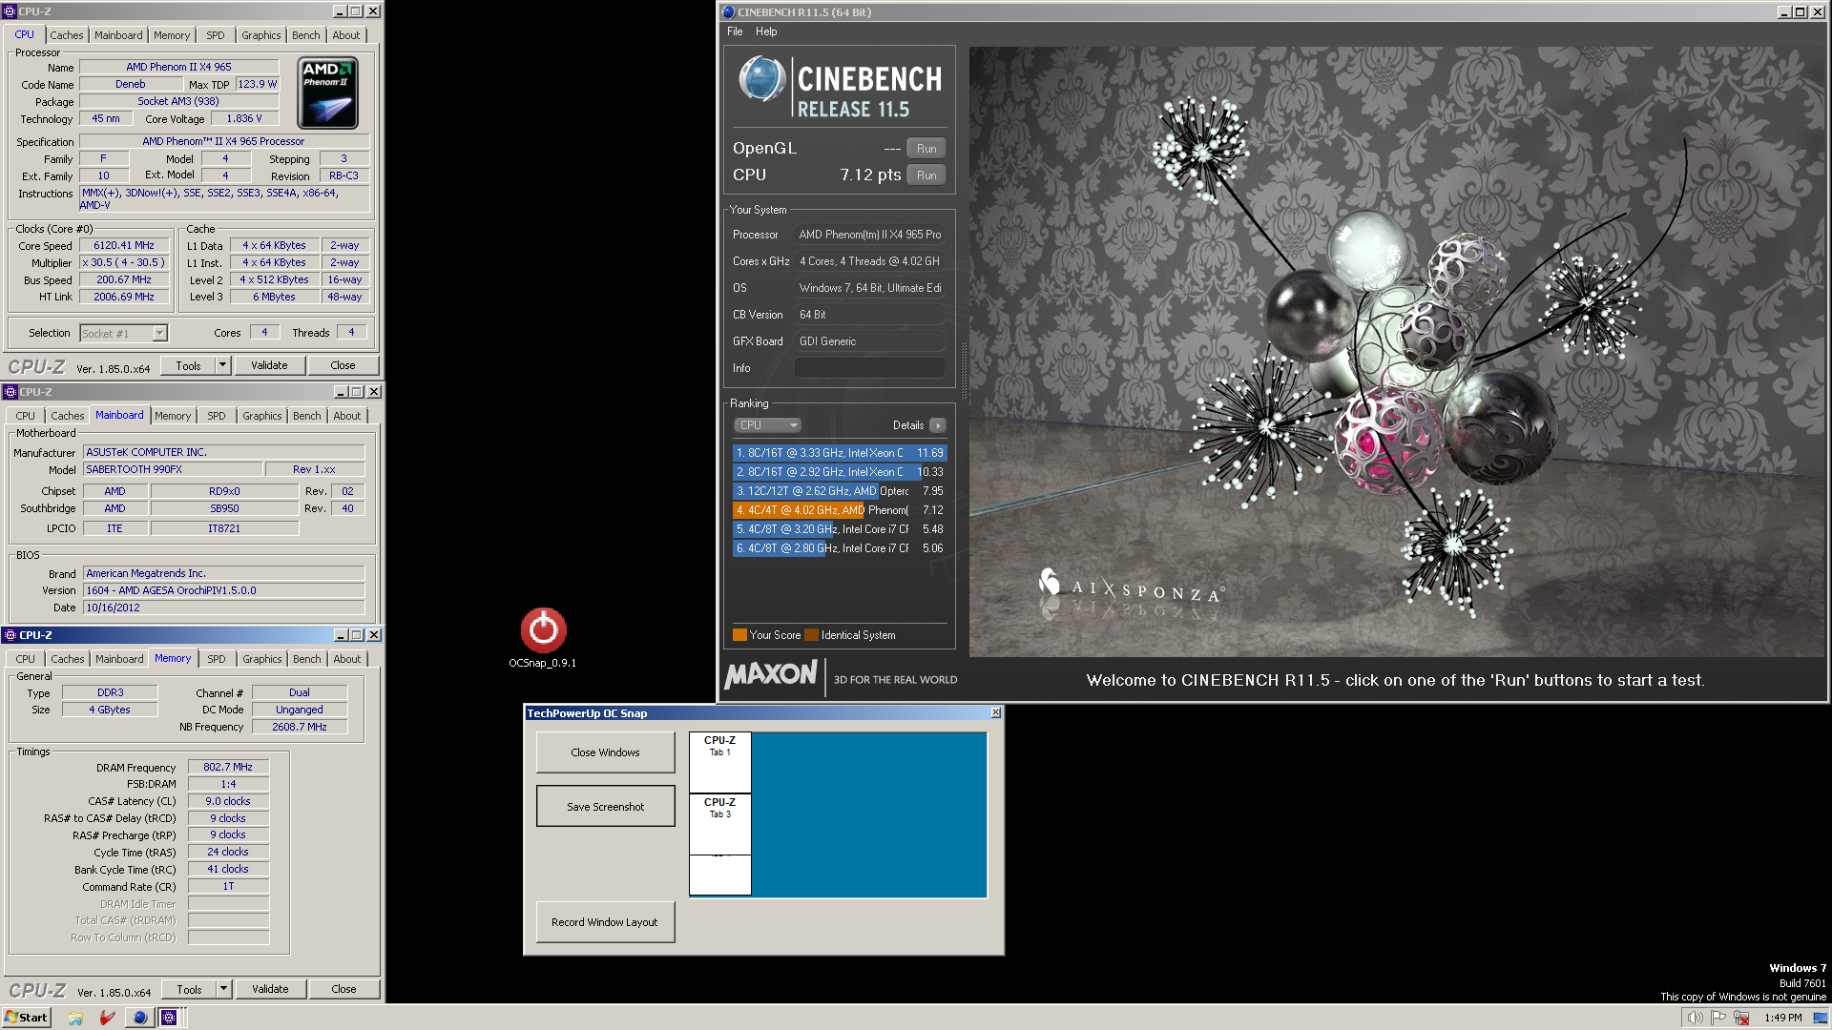Open the File menu in Cinebench
1832x1030 pixels.
pyautogui.click(x=735, y=31)
